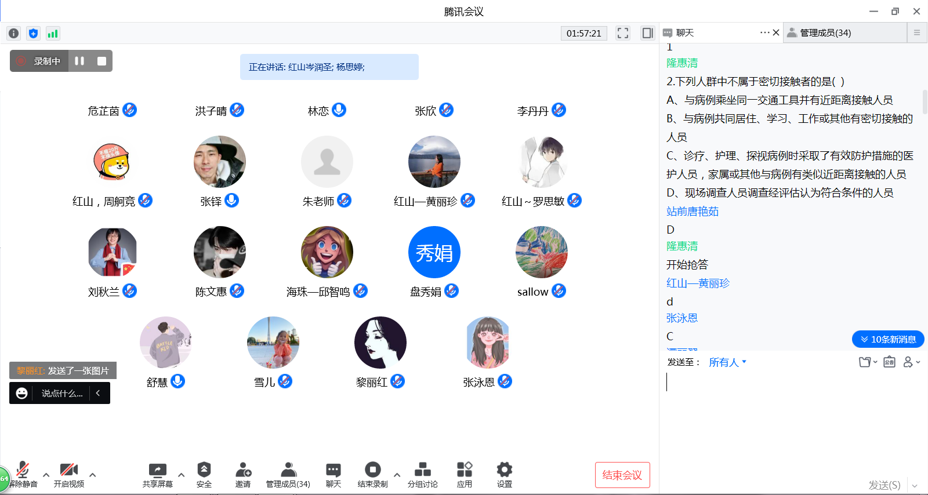Open 分组讨论 breakout rooms
This screenshot has height=495, width=928.
point(423,475)
